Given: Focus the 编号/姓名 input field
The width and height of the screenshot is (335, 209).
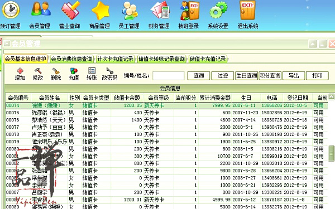Looking at the screenshot, I should coord(169,76).
